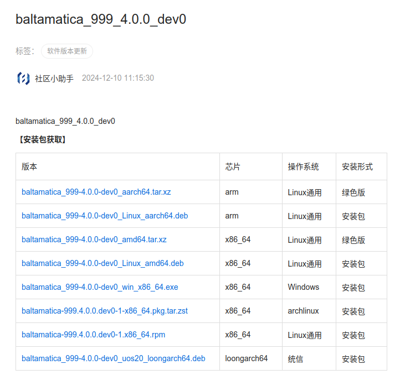The height and width of the screenshot is (375, 405).
Task: Click 安装包 in the loongarch64.deb row
Action: 353,359
